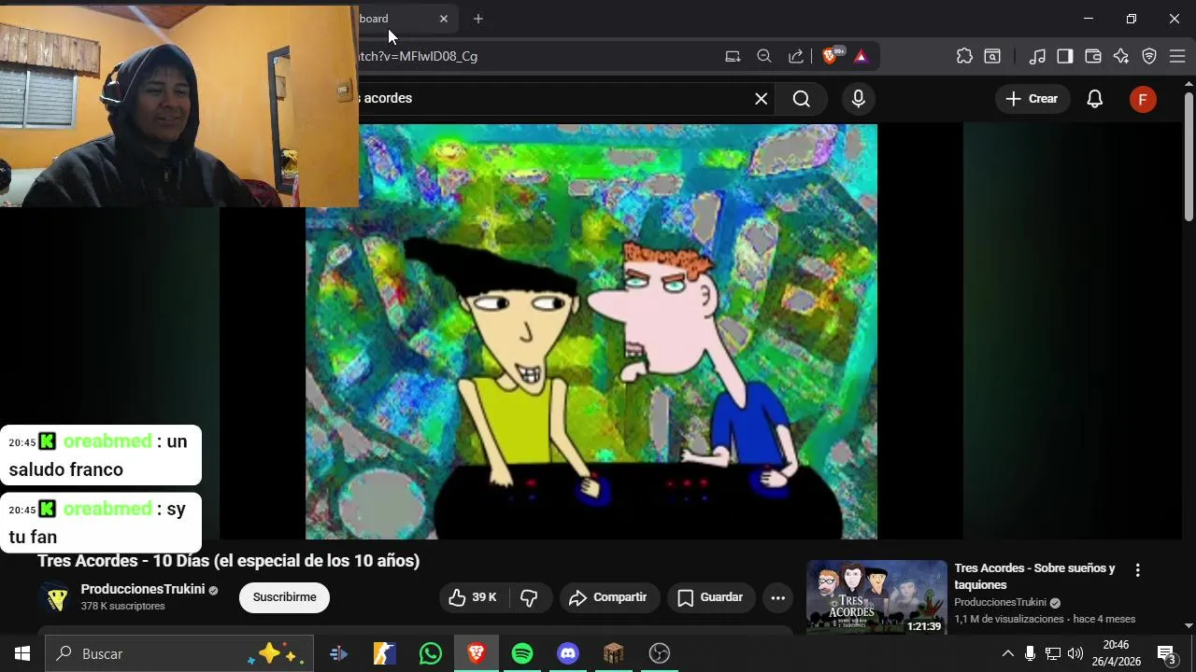Select the open browser tab labeled 'board'
Viewport: 1196px width, 672px height.
tap(402, 19)
